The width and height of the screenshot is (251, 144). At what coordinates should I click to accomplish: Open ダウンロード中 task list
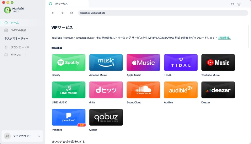click(x=22, y=47)
